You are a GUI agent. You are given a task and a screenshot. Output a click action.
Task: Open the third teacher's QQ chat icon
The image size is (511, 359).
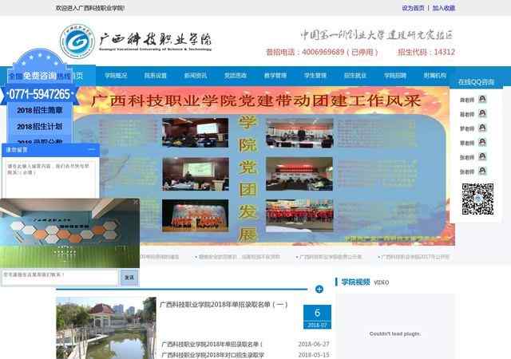(482, 128)
